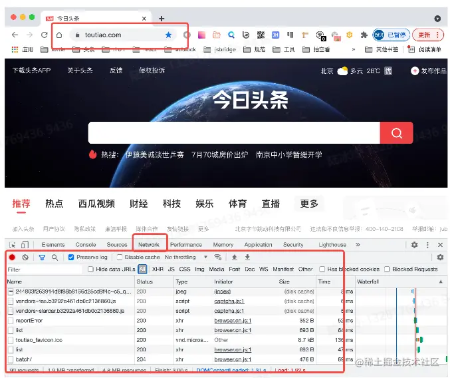Export HAR file download arrow
Viewport: 450px width, 378px height.
click(x=247, y=257)
